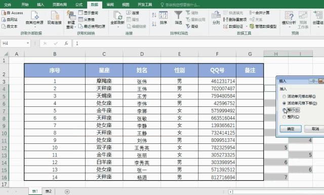Open the Name Box dropdown arrow

28,43
